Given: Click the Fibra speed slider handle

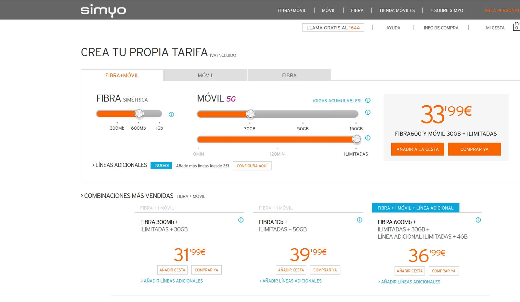Looking at the screenshot, I should (x=139, y=113).
